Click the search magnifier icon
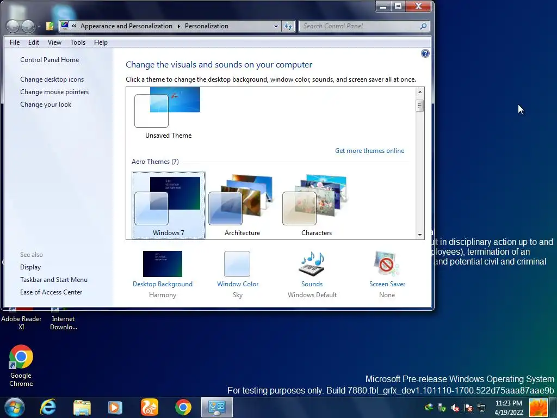 pos(423,26)
